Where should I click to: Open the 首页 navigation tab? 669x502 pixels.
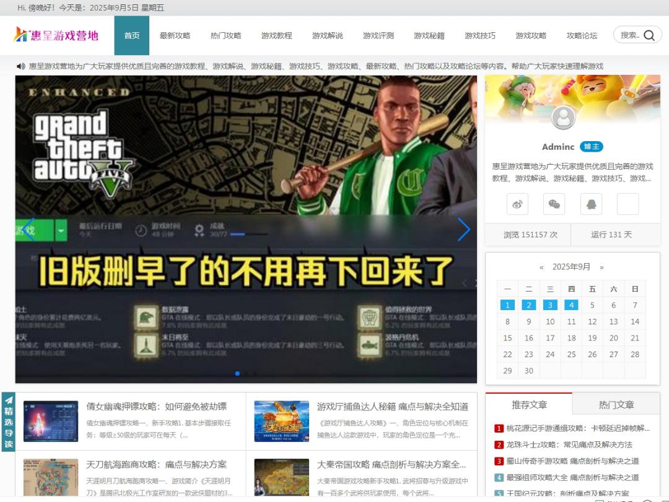pyautogui.click(x=132, y=35)
